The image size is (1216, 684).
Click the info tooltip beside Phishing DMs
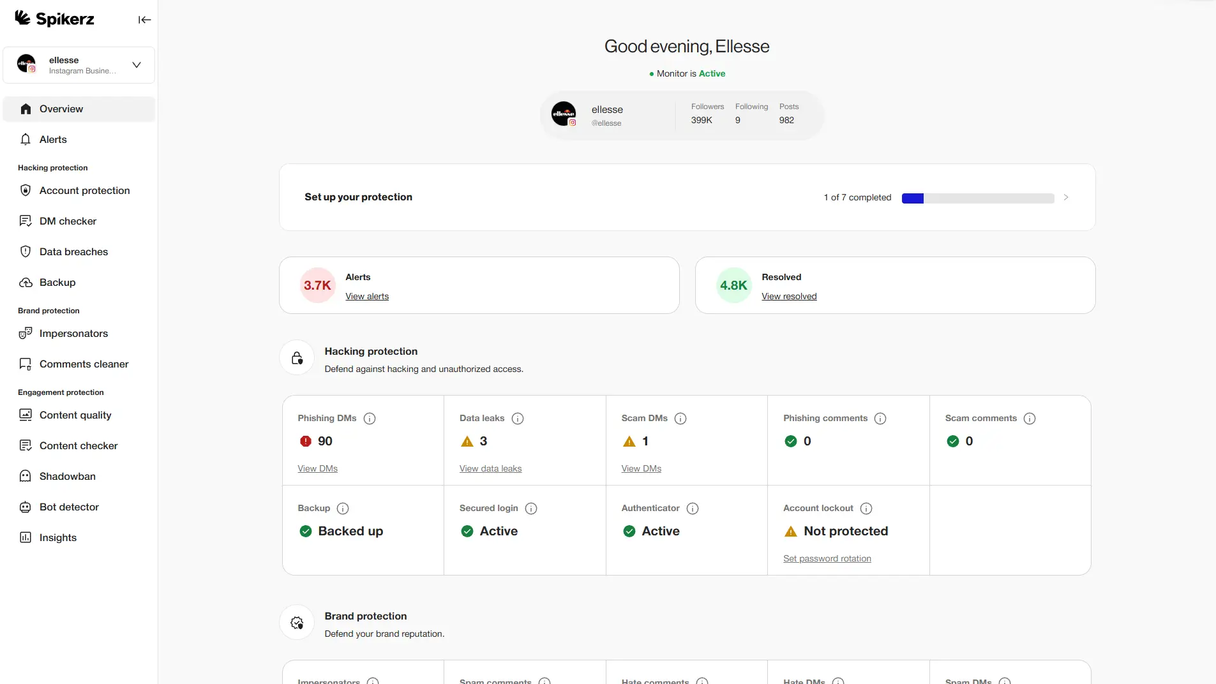[x=369, y=419]
